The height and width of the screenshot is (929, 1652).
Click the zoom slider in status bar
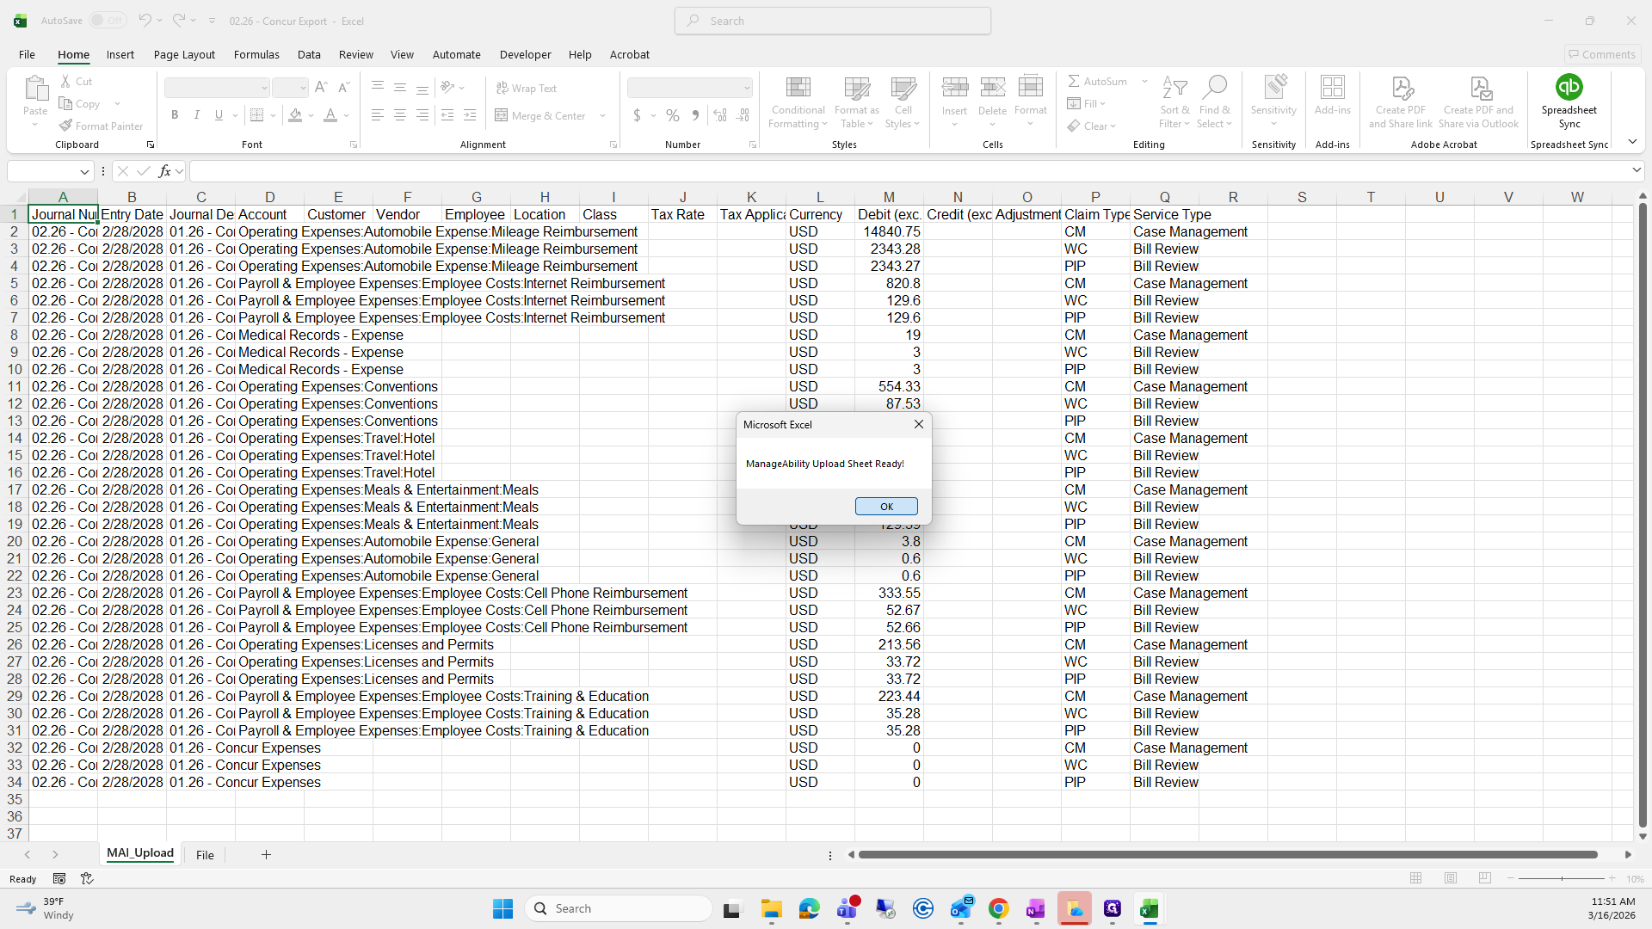click(x=1561, y=879)
